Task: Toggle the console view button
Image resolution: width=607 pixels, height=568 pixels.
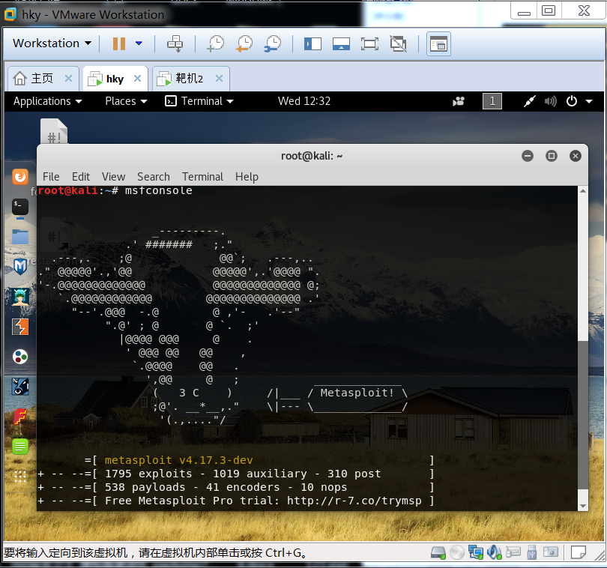Action: (438, 44)
